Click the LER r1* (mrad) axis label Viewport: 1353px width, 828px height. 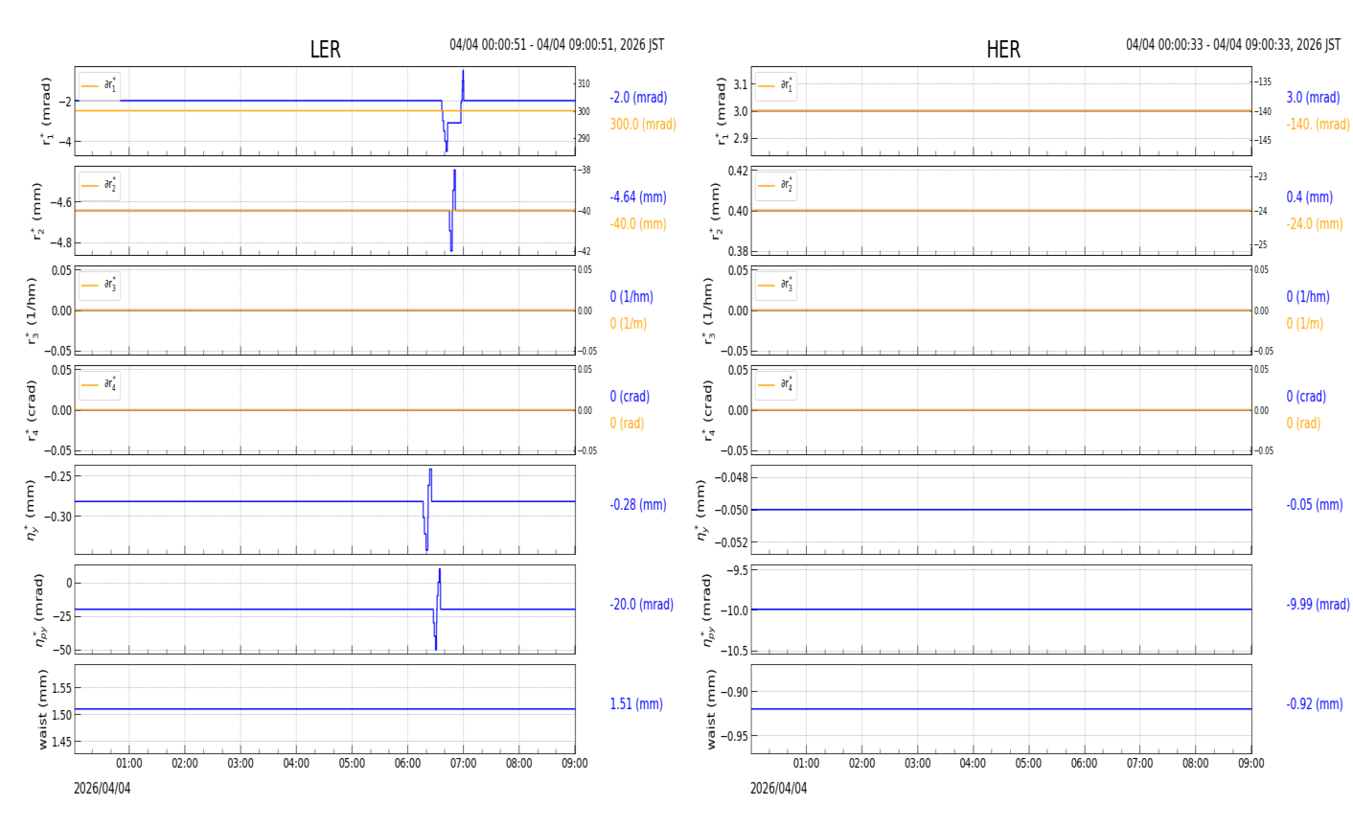45,111
